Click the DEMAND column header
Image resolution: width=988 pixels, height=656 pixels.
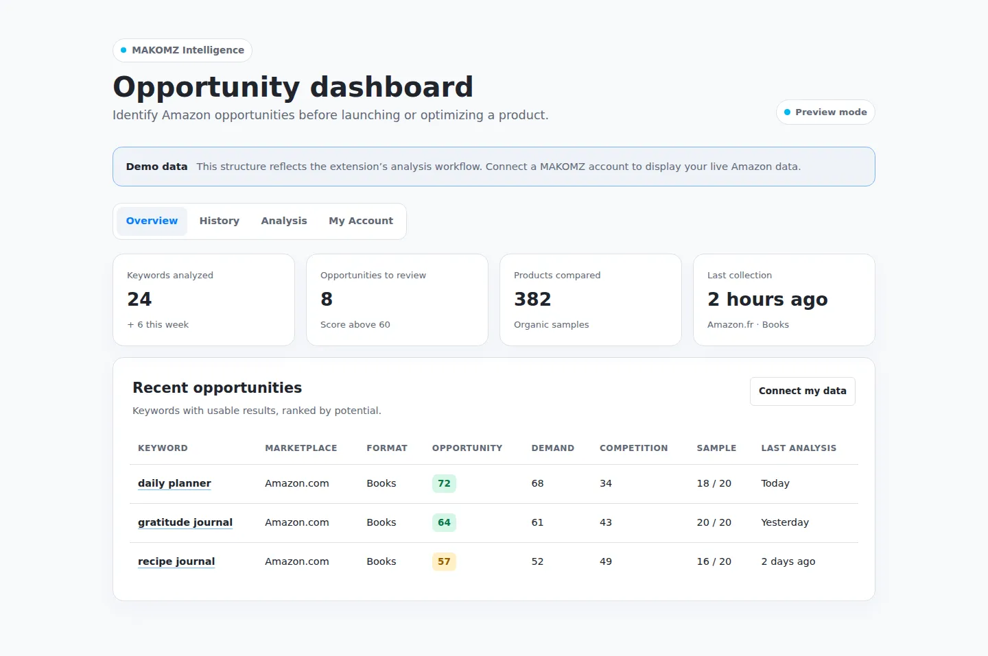(553, 448)
